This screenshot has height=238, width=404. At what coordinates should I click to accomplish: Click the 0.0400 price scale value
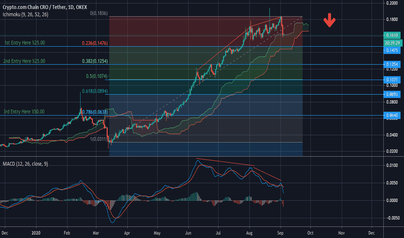392,135
